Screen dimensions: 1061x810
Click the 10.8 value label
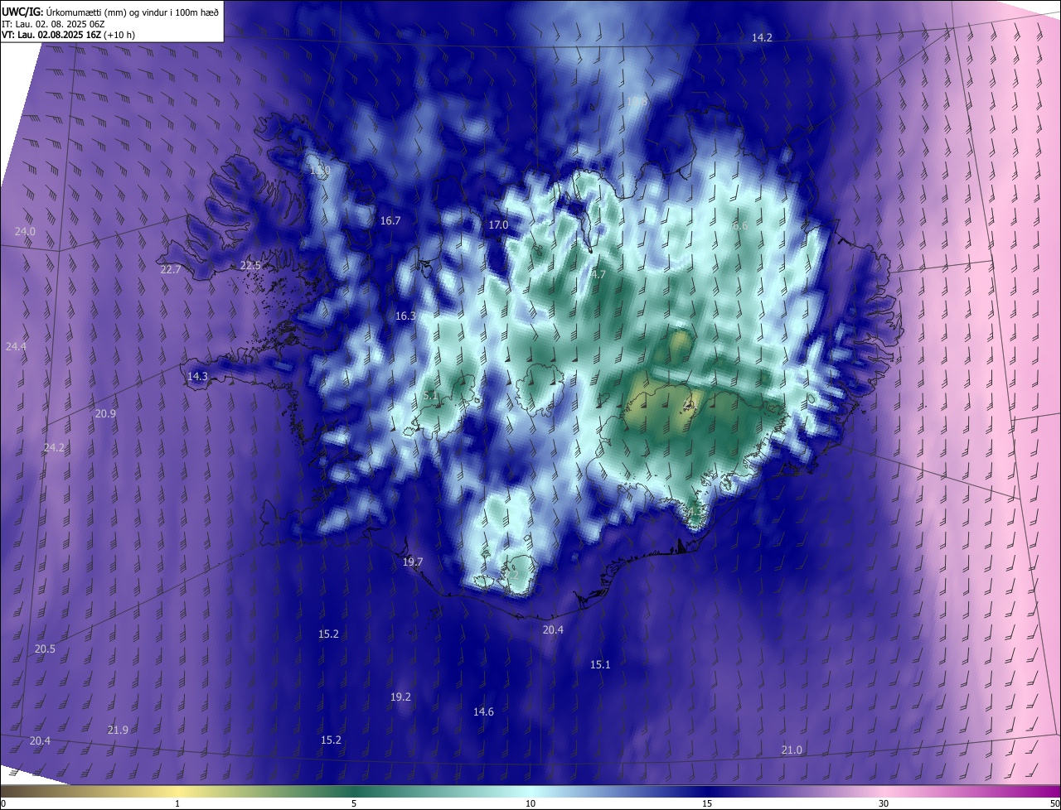pyautogui.click(x=637, y=101)
